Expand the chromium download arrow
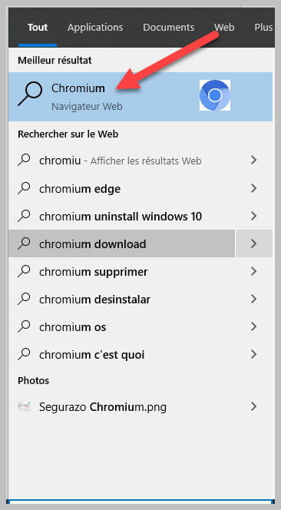This screenshot has height=510, width=281. click(x=254, y=243)
